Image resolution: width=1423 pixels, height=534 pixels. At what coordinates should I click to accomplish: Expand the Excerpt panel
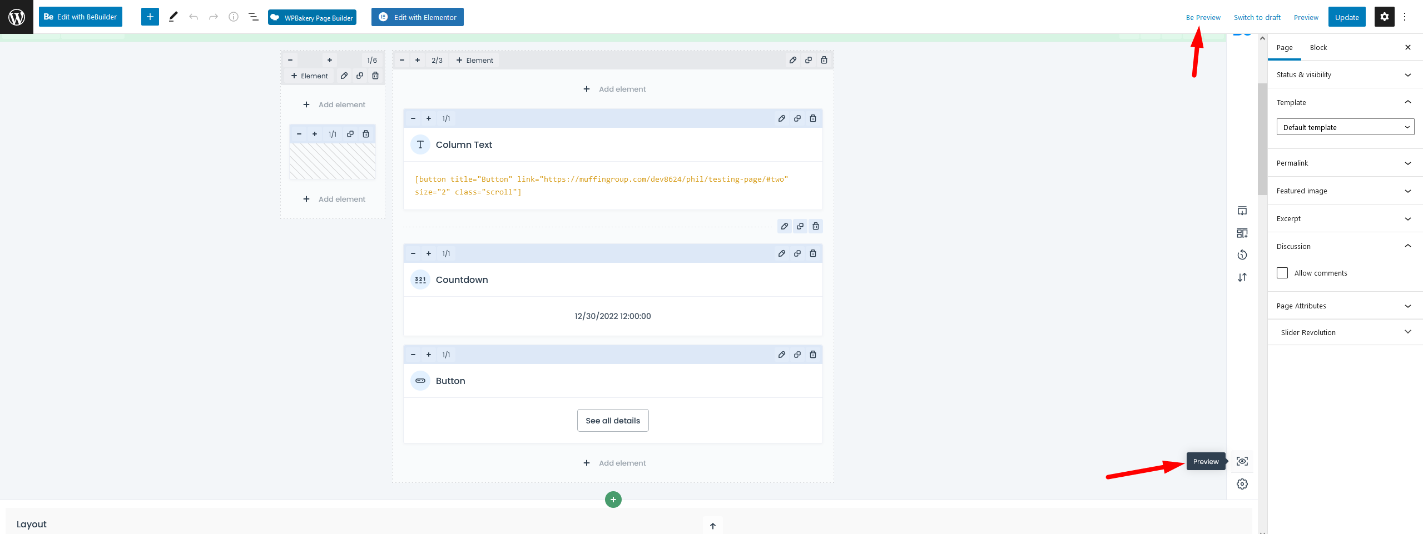(1345, 218)
